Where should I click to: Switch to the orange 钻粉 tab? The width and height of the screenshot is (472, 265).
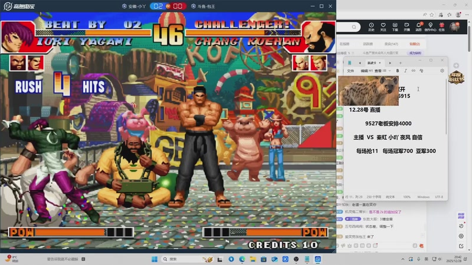tap(415, 44)
